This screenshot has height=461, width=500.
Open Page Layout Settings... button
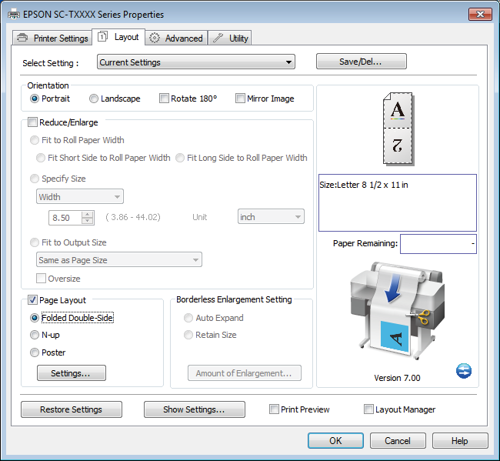(x=72, y=373)
